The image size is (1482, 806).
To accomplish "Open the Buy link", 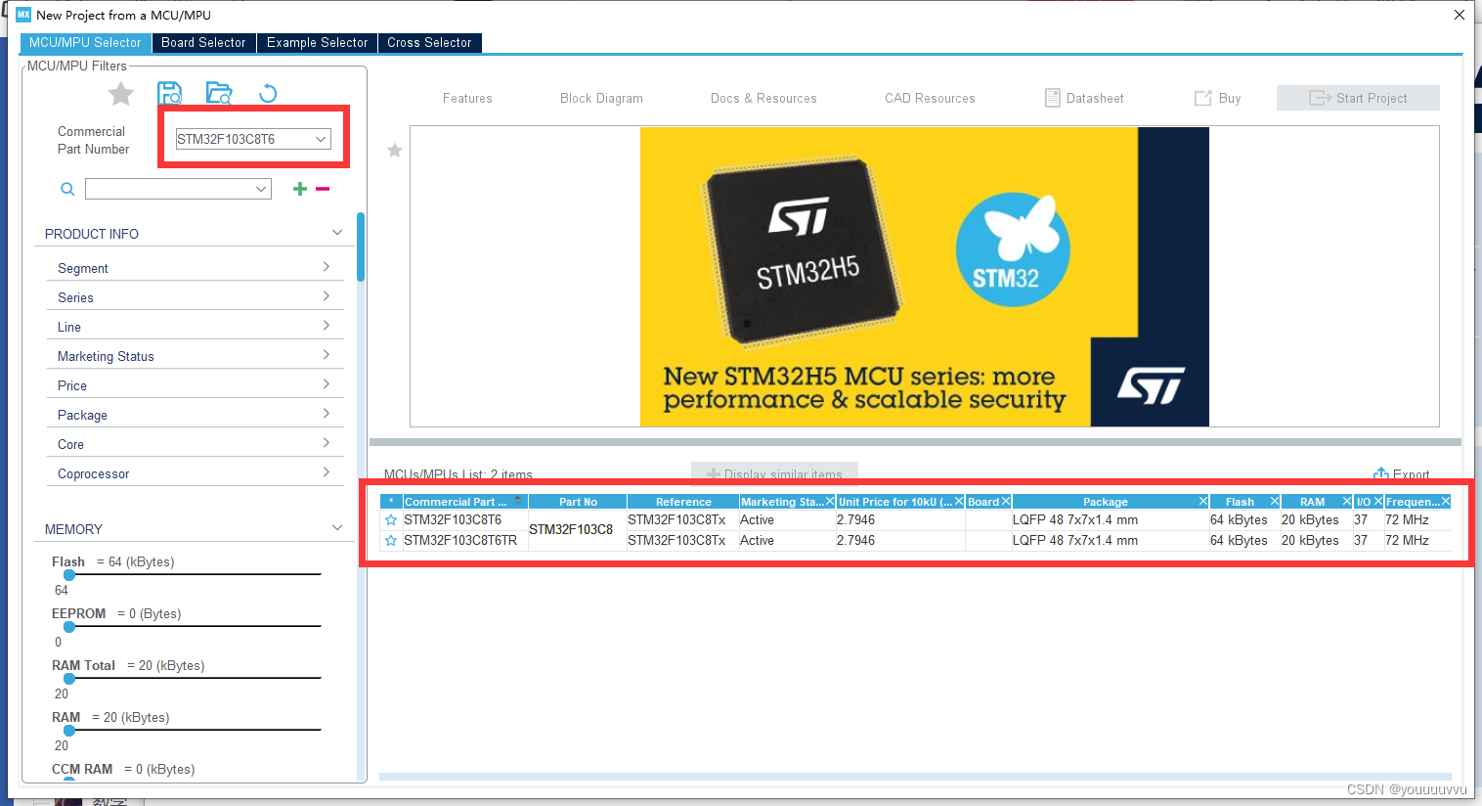I will (x=1217, y=98).
